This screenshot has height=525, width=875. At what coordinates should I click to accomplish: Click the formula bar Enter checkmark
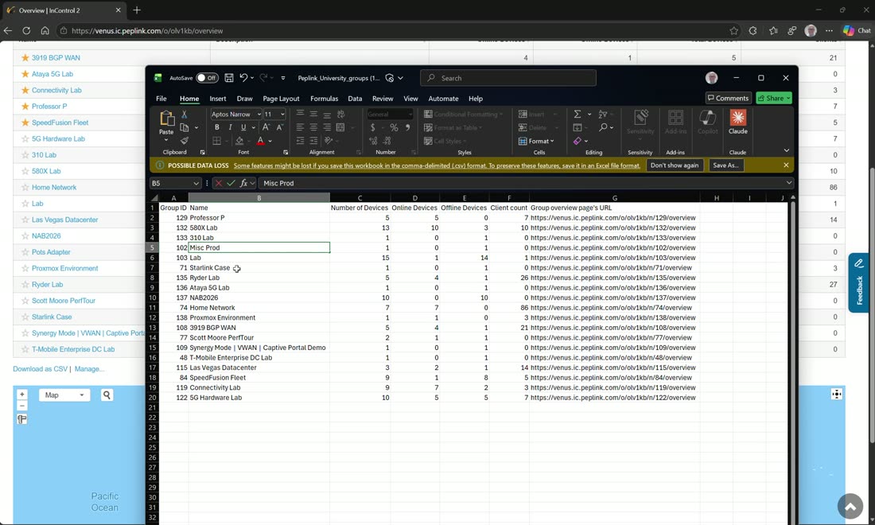point(231,183)
